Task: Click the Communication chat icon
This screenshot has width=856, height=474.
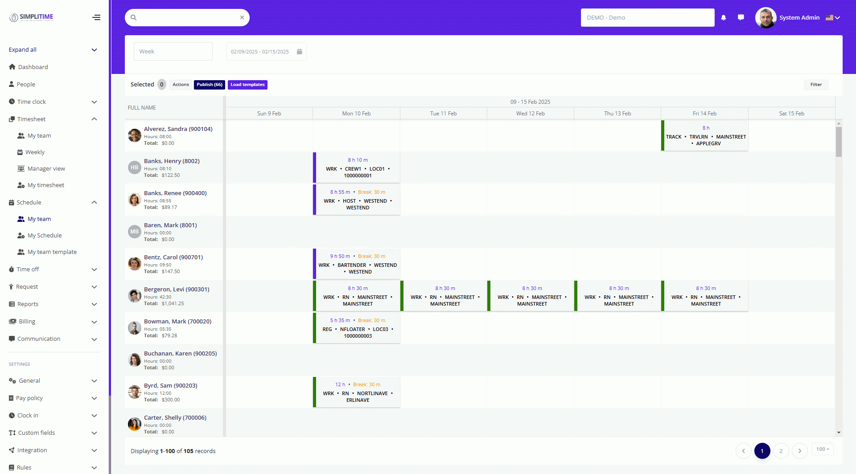Action: click(x=12, y=339)
